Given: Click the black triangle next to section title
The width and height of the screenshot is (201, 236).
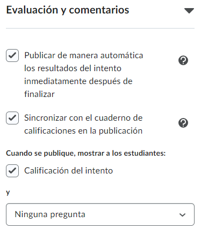Looking at the screenshot, I should [189, 11].
